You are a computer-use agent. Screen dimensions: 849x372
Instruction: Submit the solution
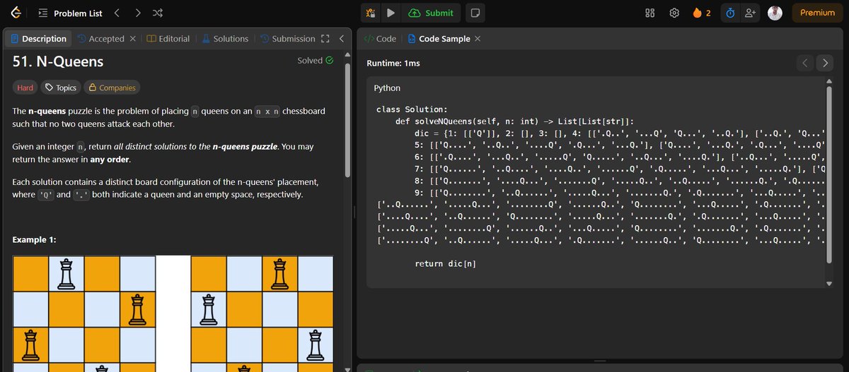click(x=431, y=13)
